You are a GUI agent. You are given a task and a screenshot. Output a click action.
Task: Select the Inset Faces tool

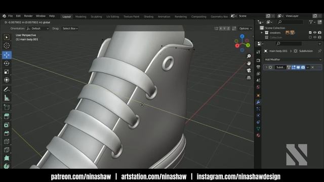click(x=7, y=125)
